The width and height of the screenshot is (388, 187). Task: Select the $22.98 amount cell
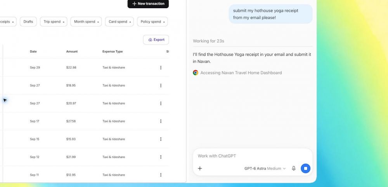pos(71,68)
